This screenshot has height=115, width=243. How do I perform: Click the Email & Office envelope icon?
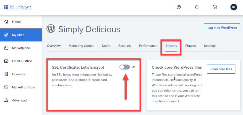pos(6,61)
